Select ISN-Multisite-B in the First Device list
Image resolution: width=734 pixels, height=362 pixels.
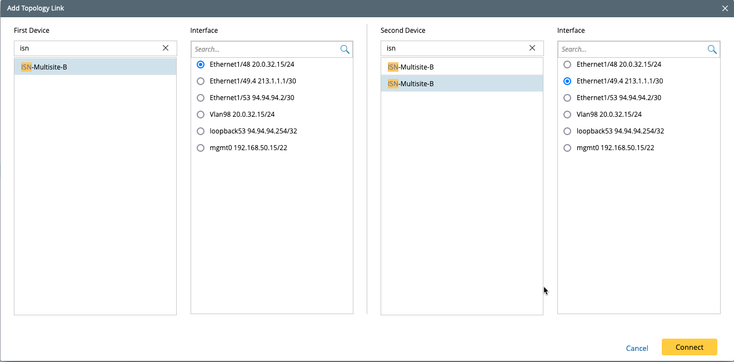(95, 66)
